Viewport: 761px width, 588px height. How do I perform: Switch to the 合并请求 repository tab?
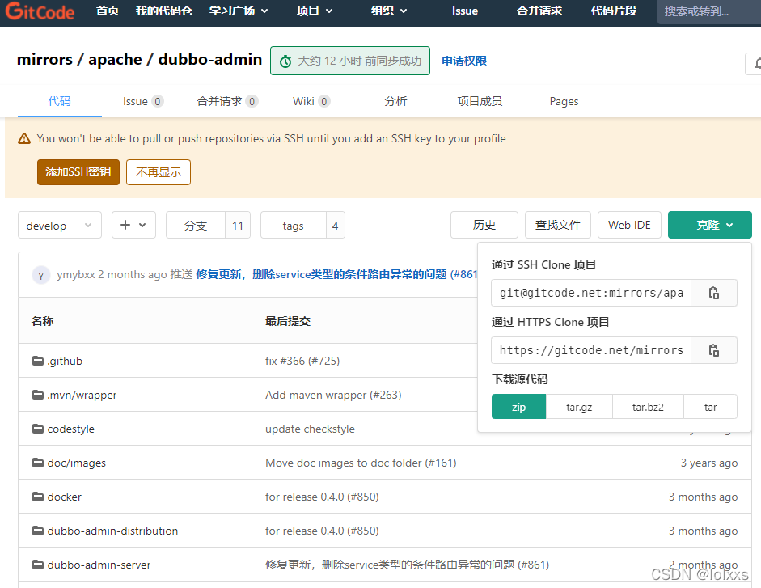click(227, 101)
